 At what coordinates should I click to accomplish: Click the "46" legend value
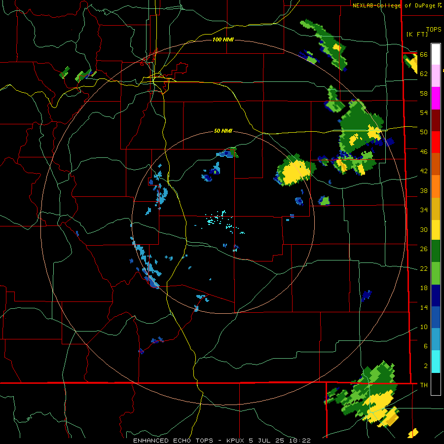tap(424, 152)
